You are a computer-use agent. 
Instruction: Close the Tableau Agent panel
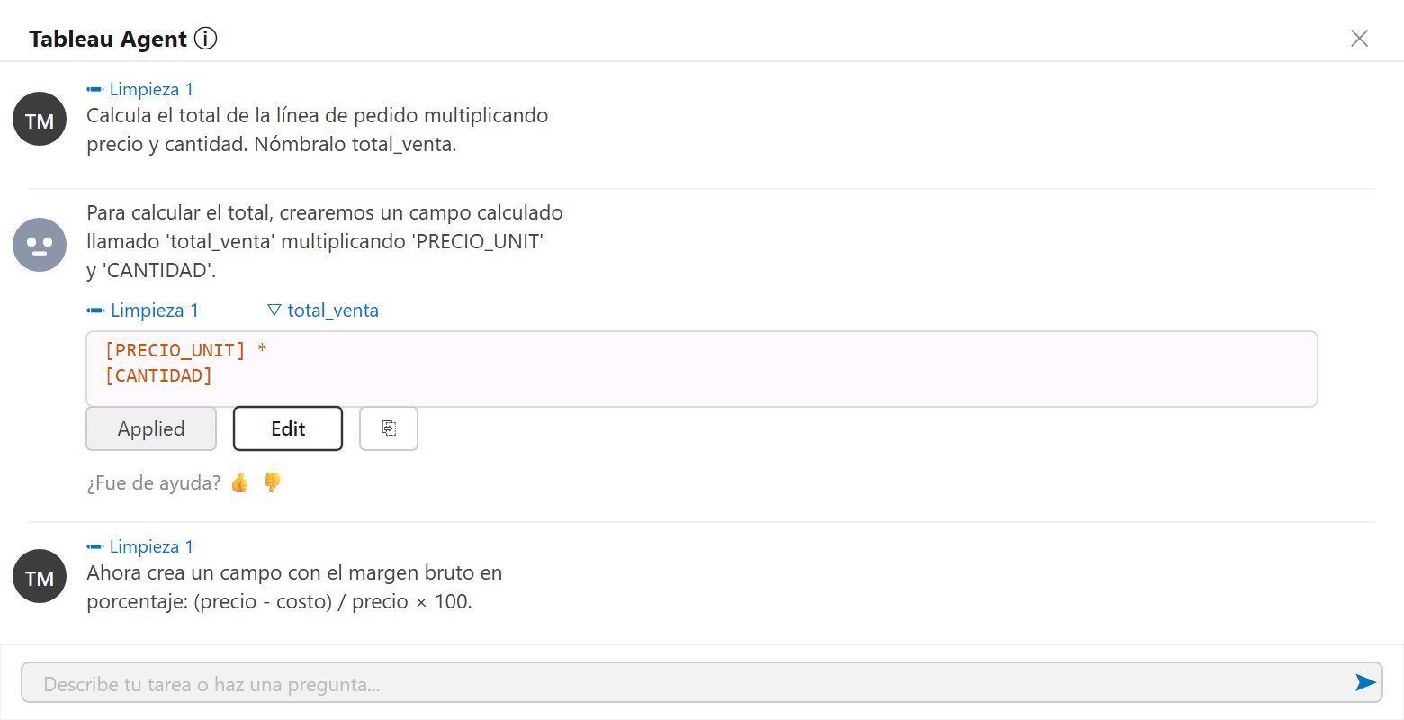click(x=1359, y=38)
